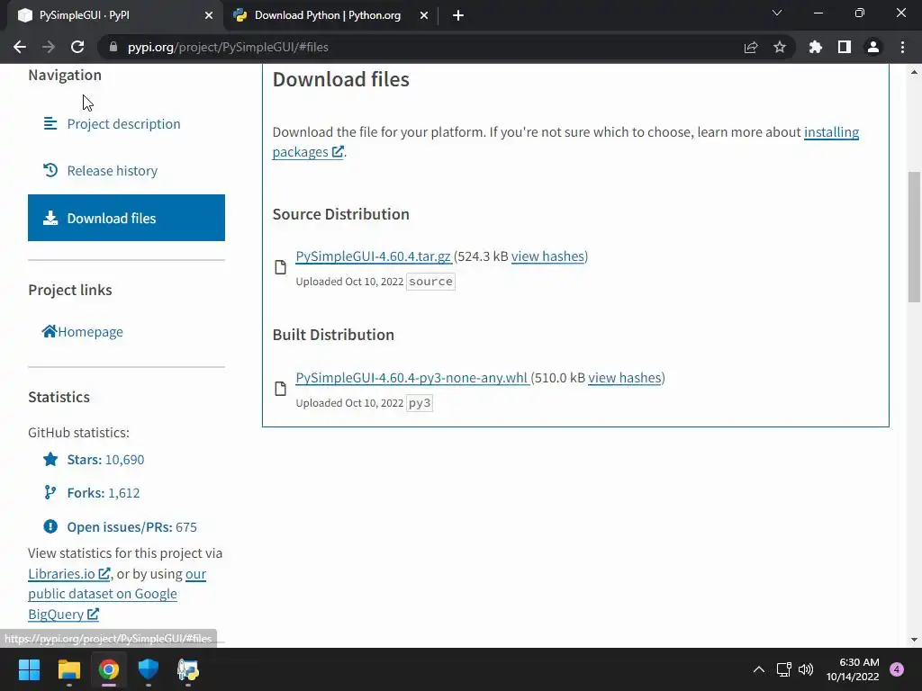Click the forks branch icon
The image size is (922, 691).
[x=50, y=492]
